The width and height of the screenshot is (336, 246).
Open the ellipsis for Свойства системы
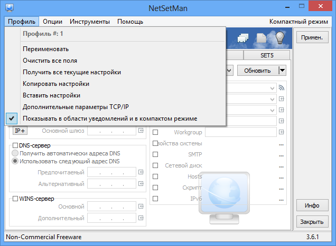(282, 145)
